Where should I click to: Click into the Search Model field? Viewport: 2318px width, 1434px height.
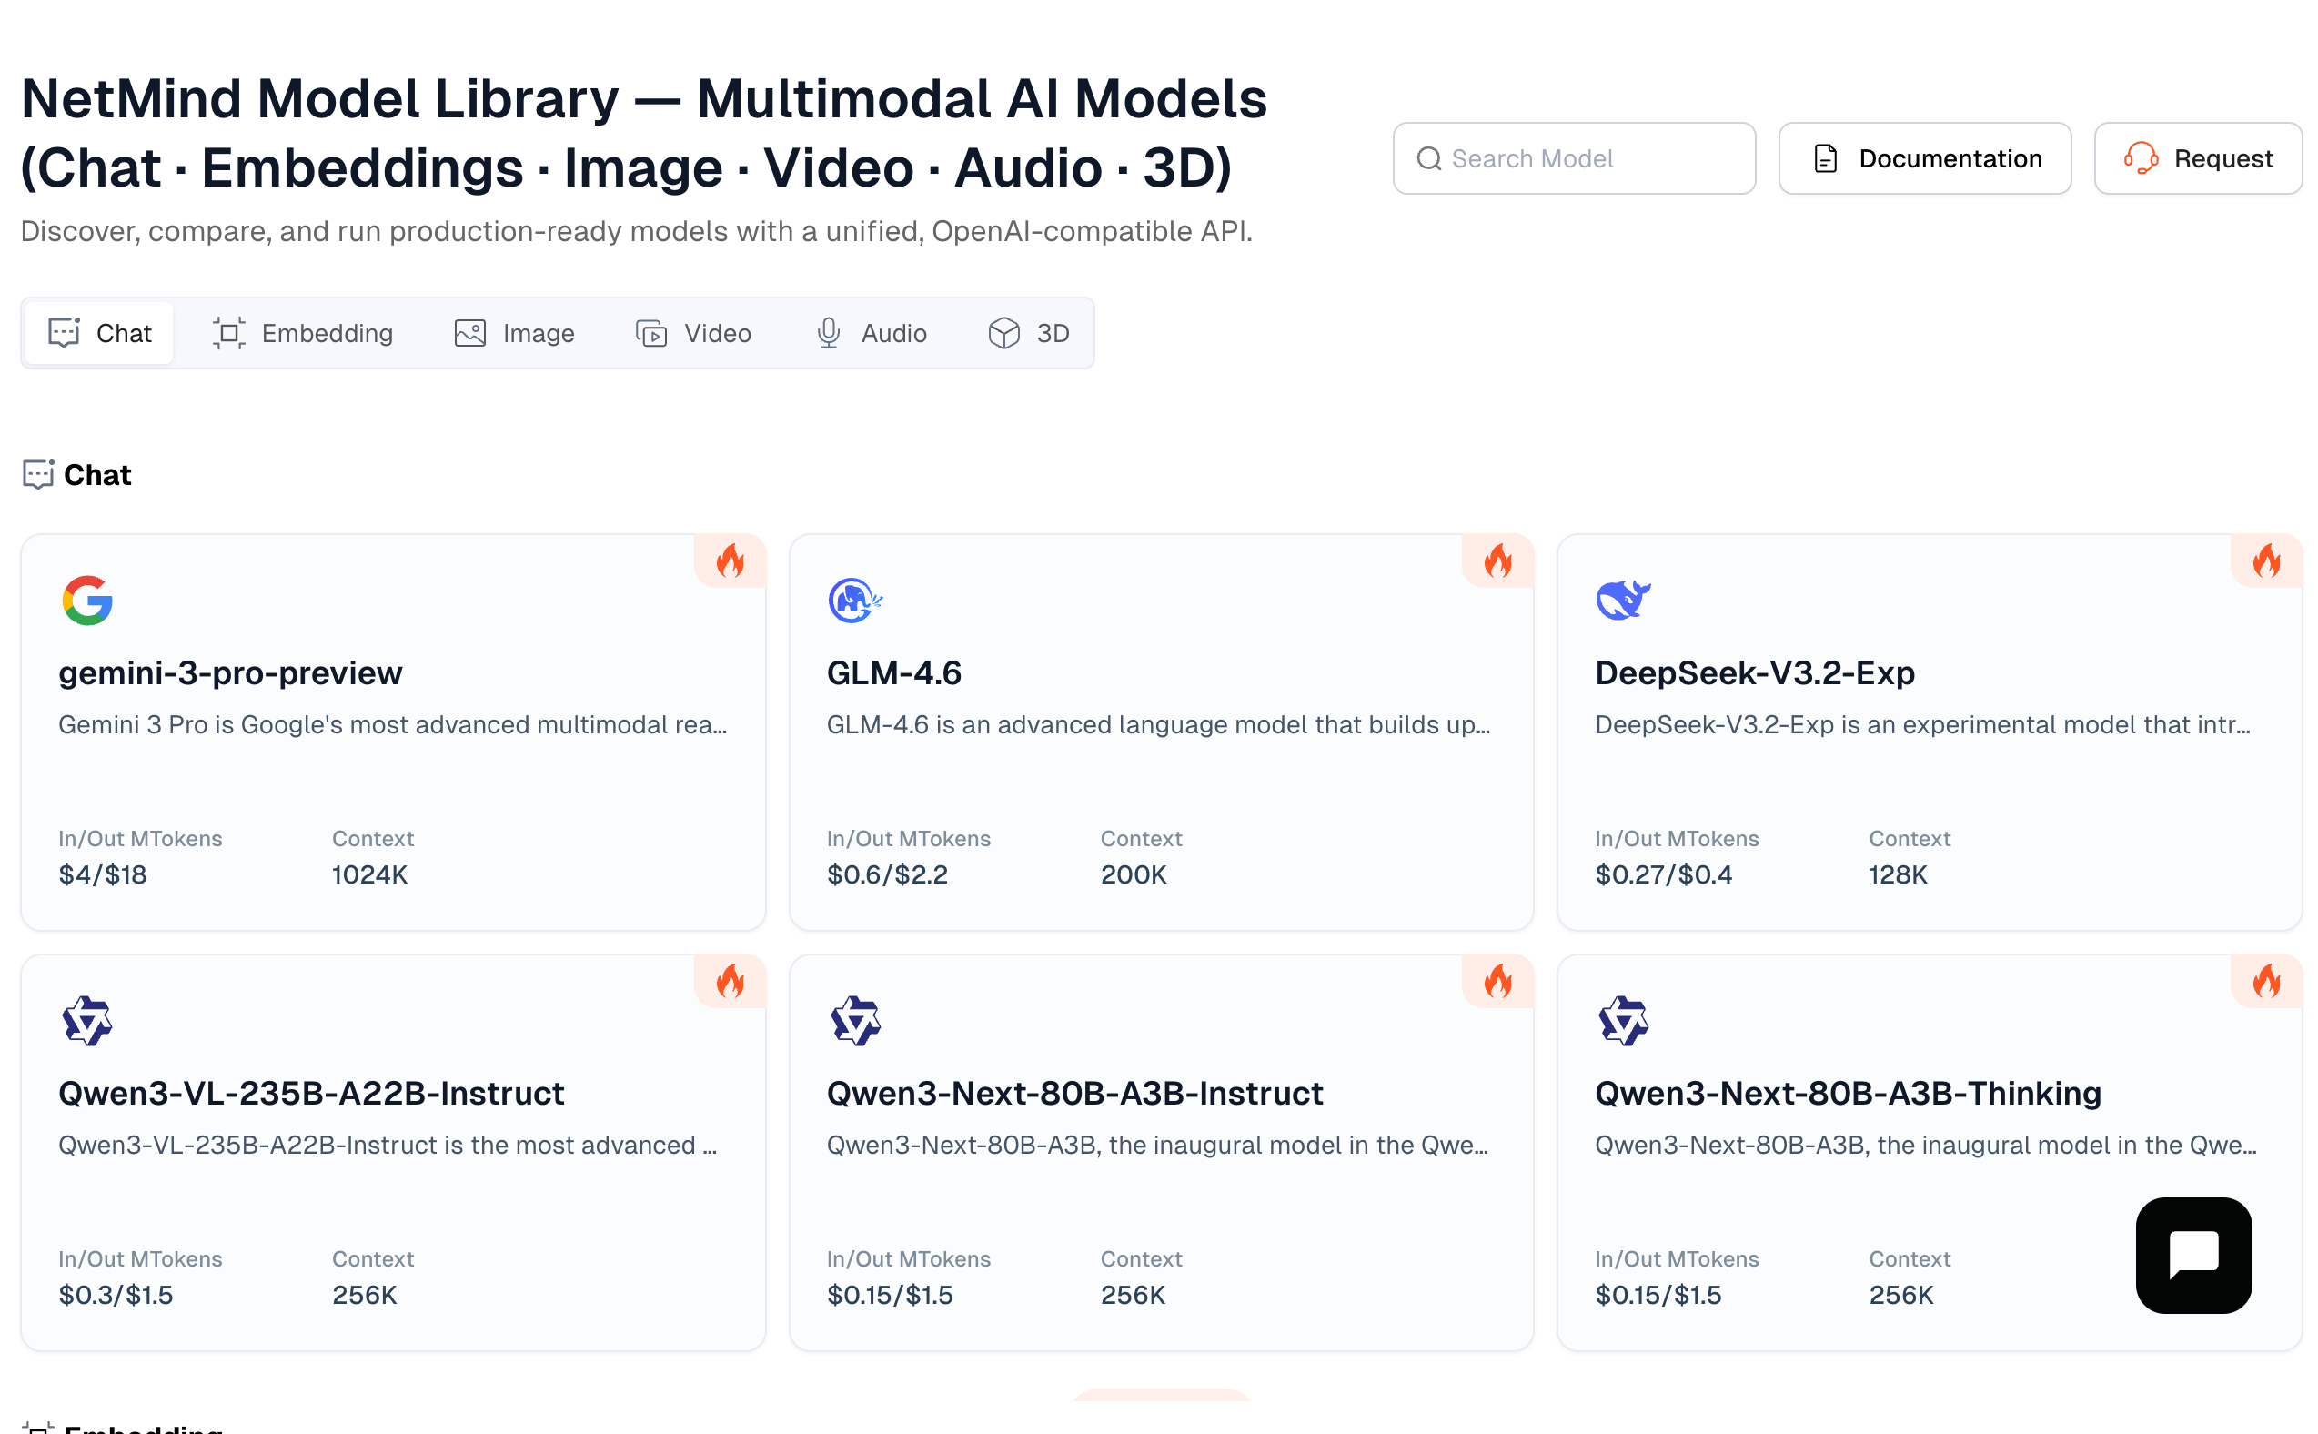(x=1574, y=157)
